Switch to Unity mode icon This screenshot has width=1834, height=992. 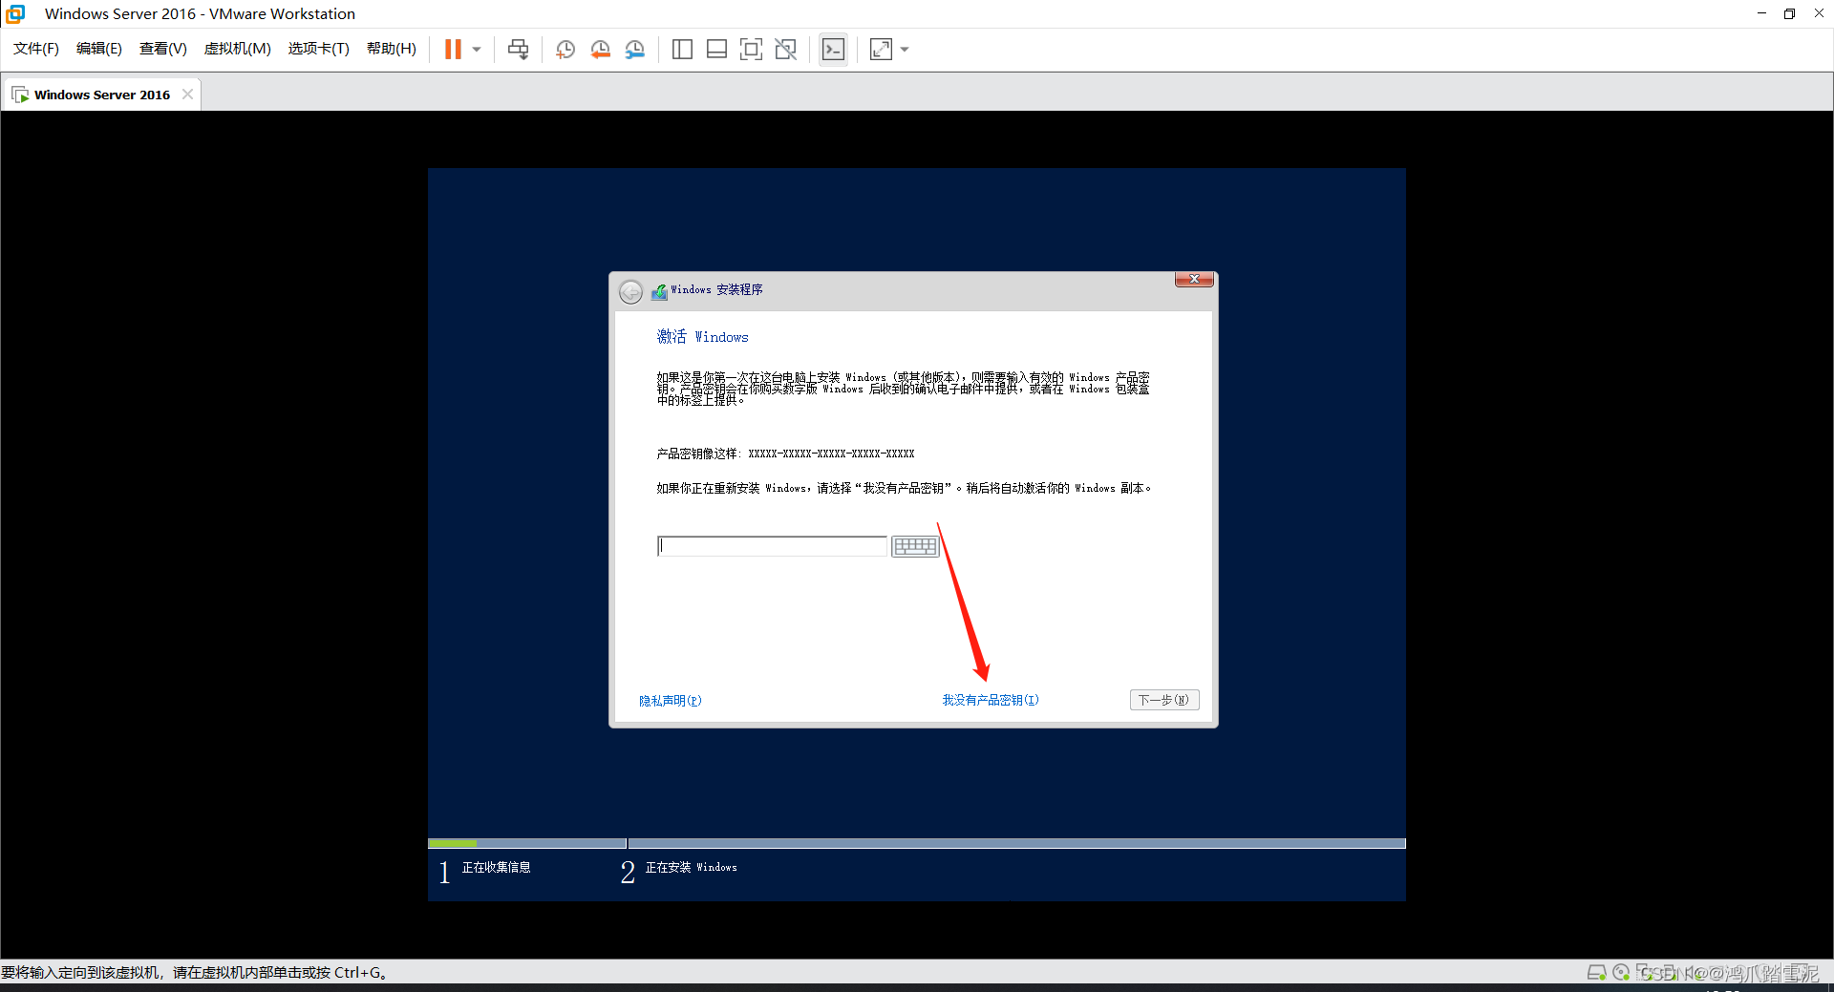(785, 49)
